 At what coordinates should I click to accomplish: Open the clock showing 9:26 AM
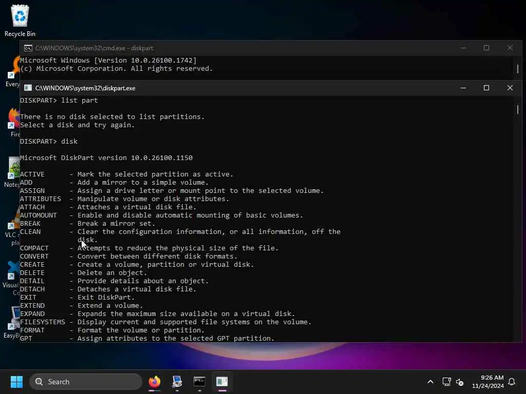(x=488, y=382)
